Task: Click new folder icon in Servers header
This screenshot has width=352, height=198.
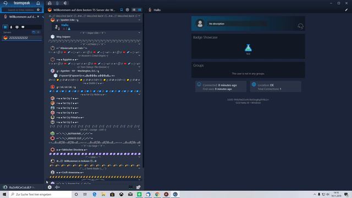Action: click(34, 32)
